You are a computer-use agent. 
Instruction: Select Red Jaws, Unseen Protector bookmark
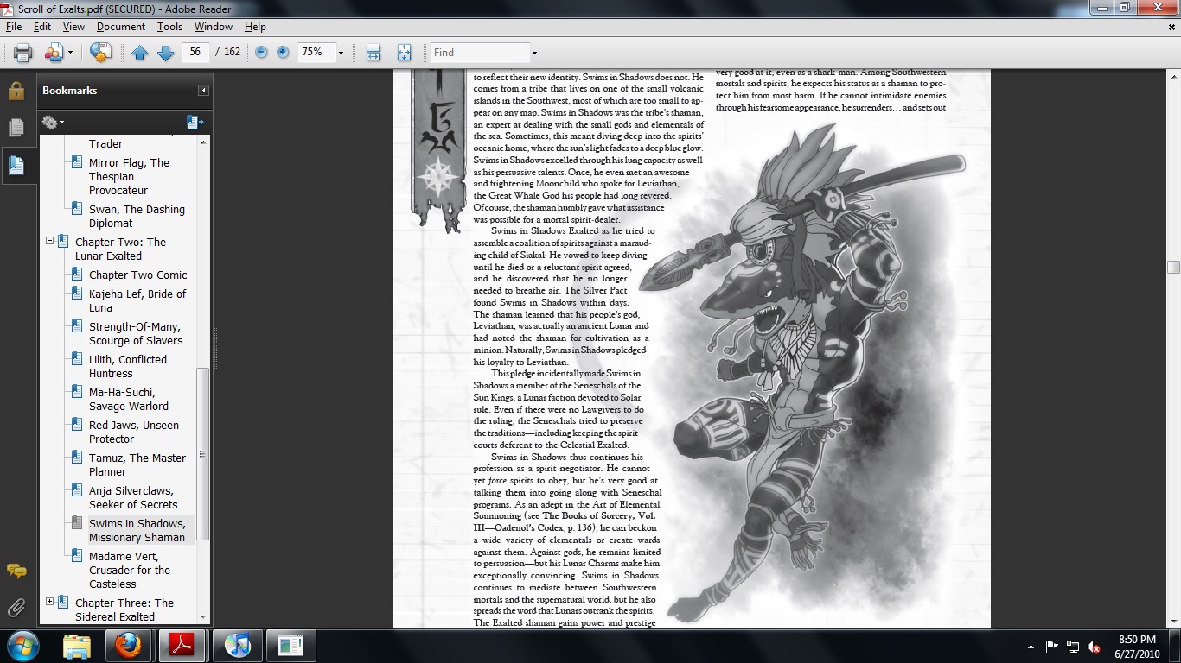pos(134,432)
